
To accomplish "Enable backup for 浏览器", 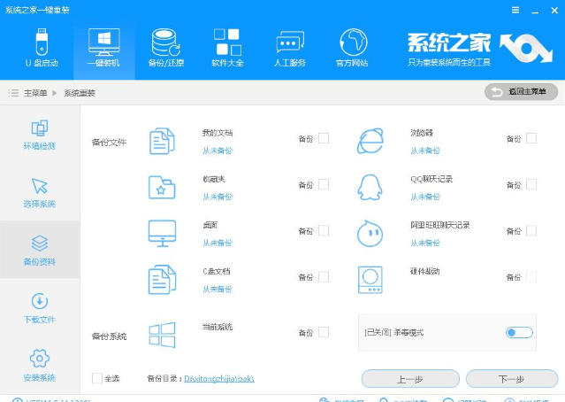I will (x=531, y=138).
